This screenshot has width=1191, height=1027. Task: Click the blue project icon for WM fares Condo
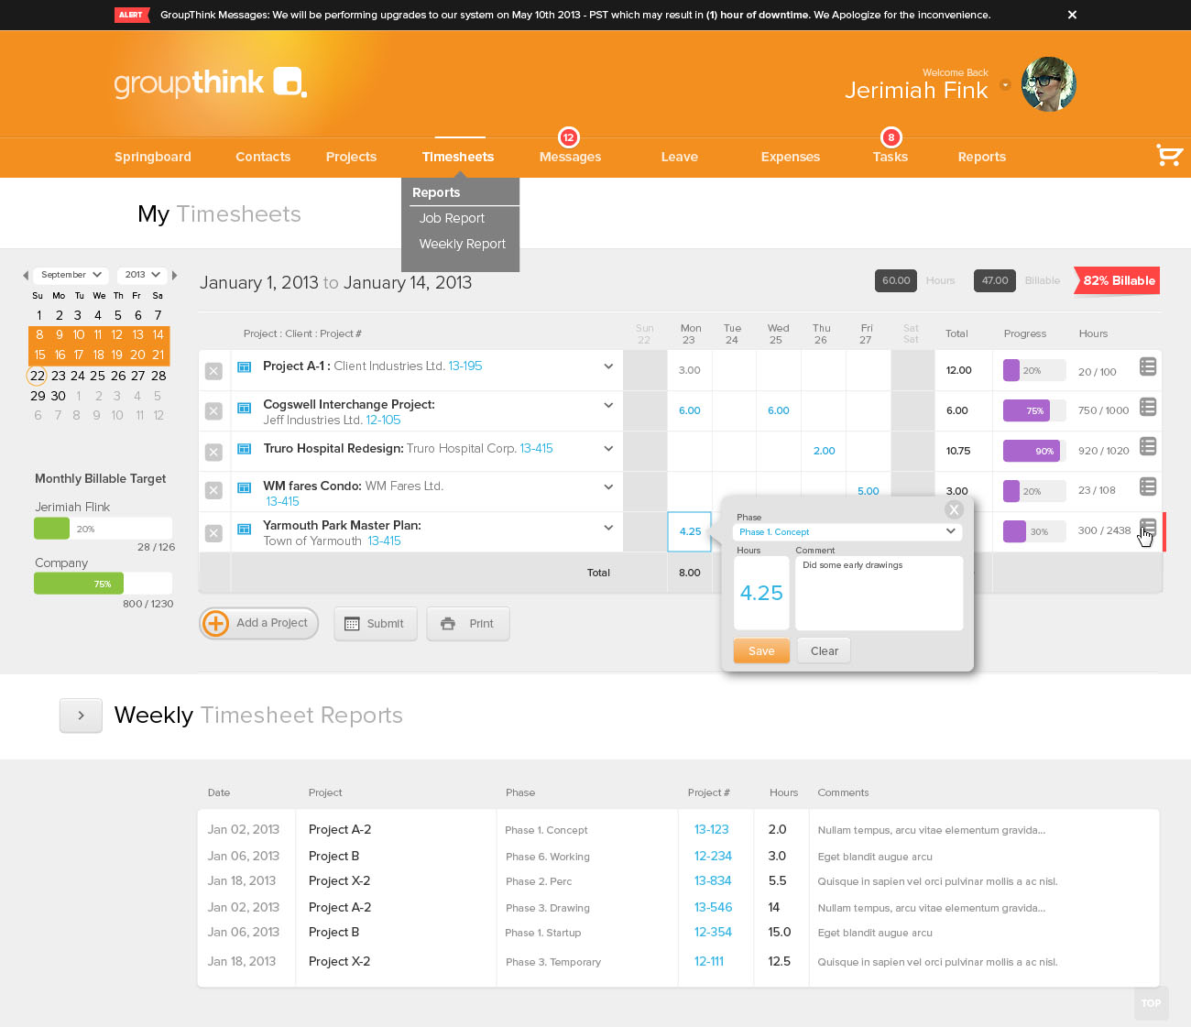pyautogui.click(x=245, y=487)
